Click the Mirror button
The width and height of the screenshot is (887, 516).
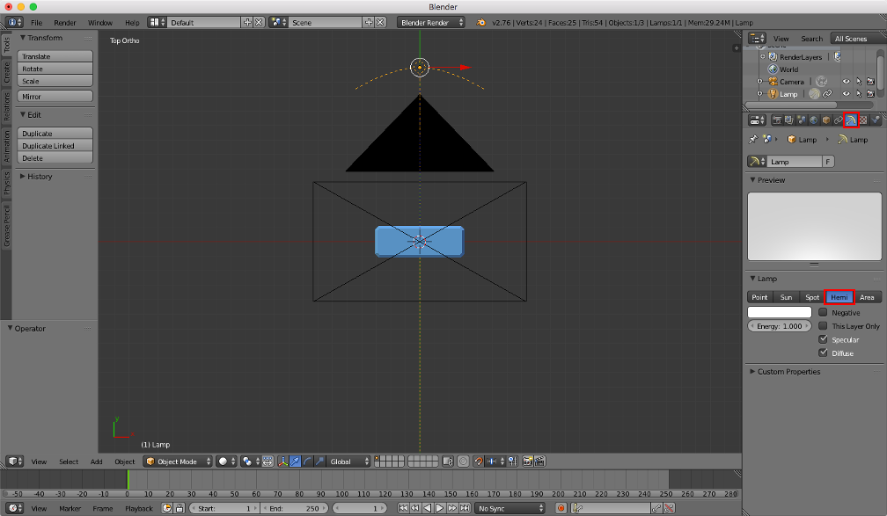[55, 97]
